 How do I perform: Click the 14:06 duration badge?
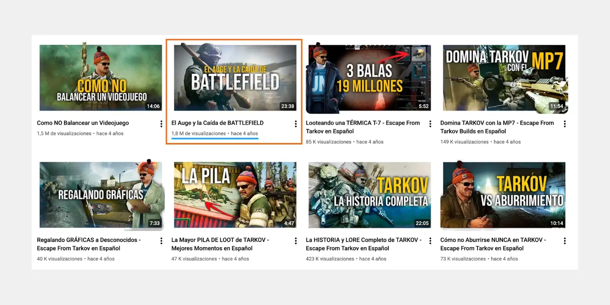click(x=153, y=106)
